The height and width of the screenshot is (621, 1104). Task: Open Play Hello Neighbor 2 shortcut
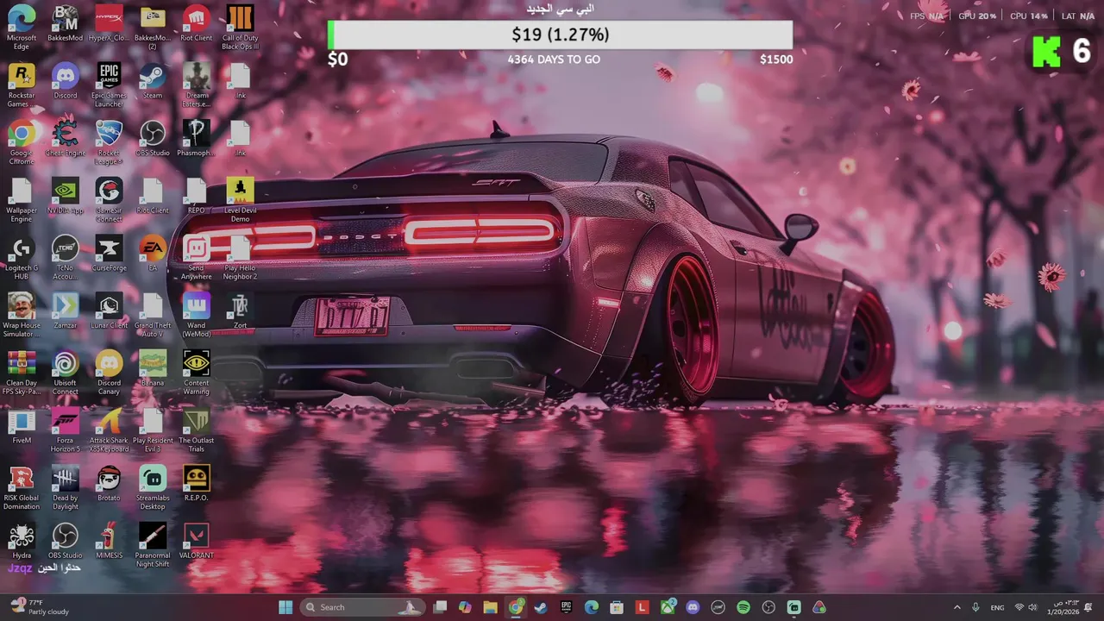(241, 257)
